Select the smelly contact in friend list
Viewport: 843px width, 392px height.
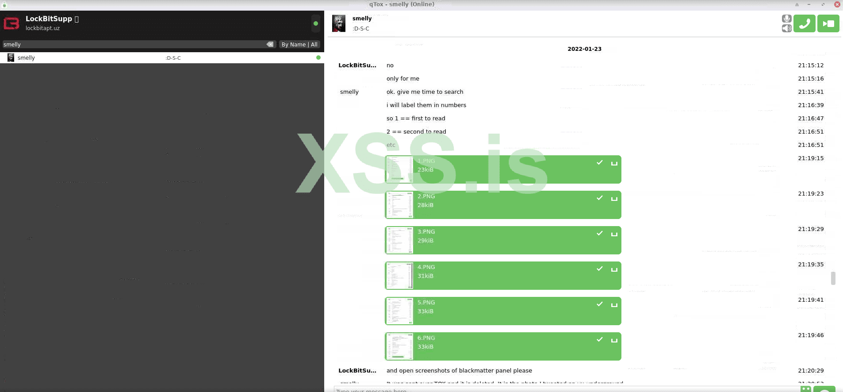tap(162, 58)
